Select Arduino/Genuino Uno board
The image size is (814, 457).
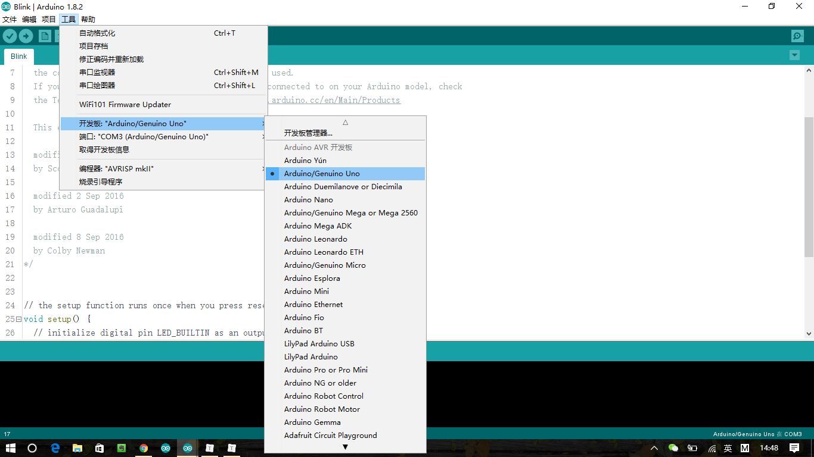345,174
